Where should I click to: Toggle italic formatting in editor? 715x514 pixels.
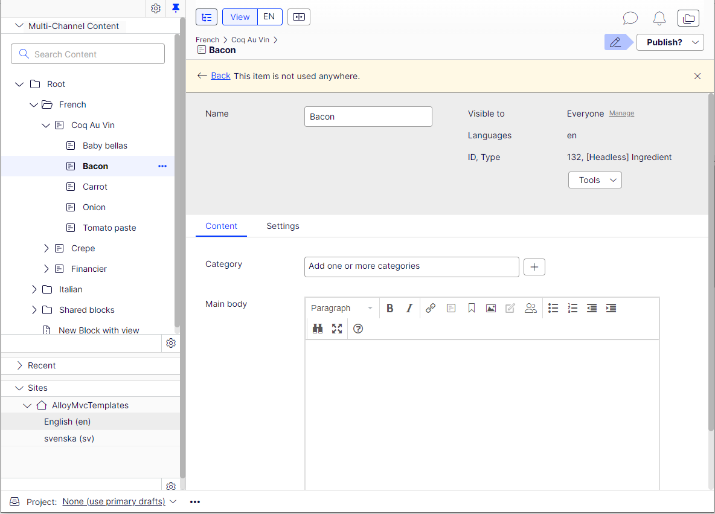click(409, 308)
